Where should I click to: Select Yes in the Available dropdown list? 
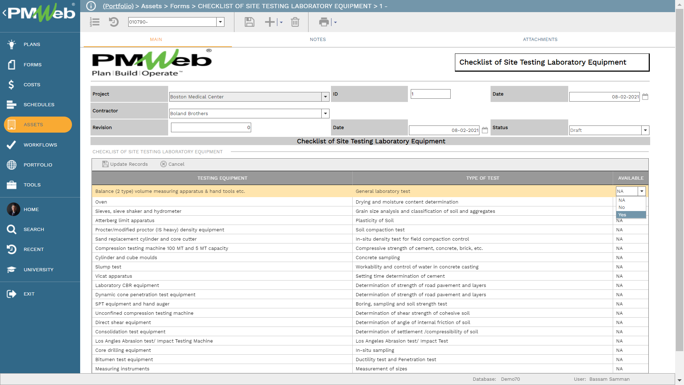[x=631, y=215]
